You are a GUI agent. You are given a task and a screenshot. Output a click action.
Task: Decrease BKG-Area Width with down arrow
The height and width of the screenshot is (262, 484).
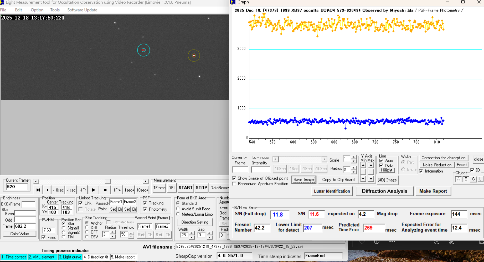pos(192,237)
